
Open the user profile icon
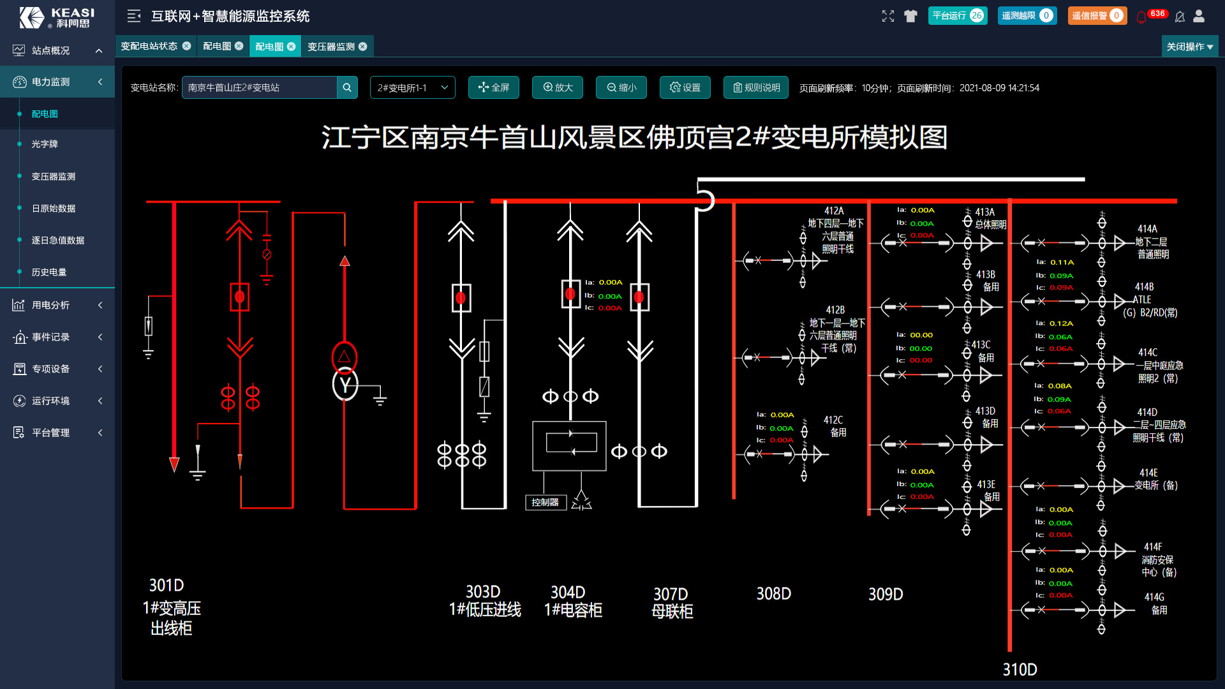[x=1200, y=17]
